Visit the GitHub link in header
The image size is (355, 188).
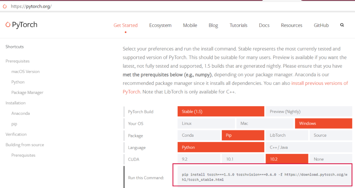click(x=321, y=25)
